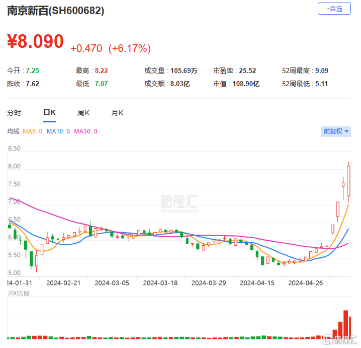Click the MA5 moving average label

pyautogui.click(x=33, y=131)
